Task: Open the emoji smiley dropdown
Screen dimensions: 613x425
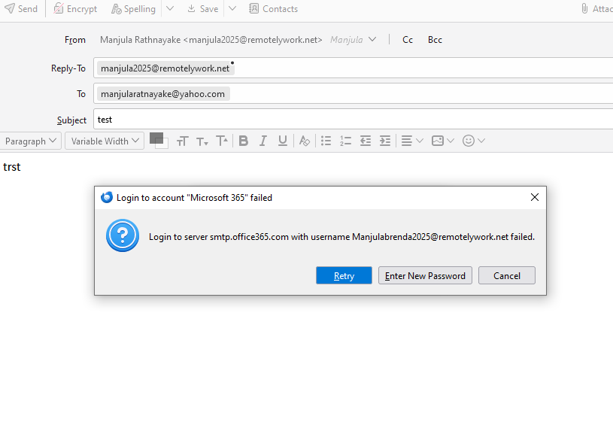Action: 473,141
